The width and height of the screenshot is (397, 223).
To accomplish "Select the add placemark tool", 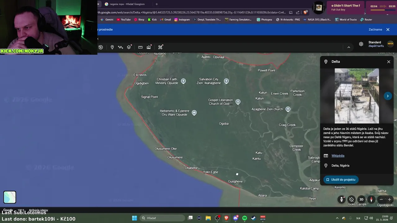I will (112, 47).
